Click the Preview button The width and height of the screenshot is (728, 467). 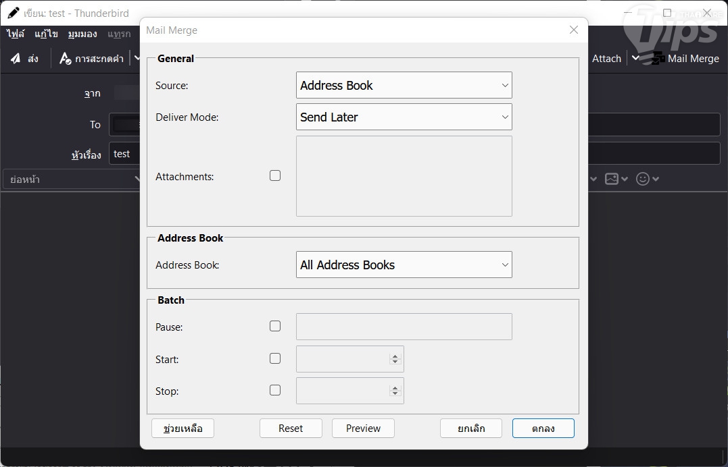coord(363,428)
